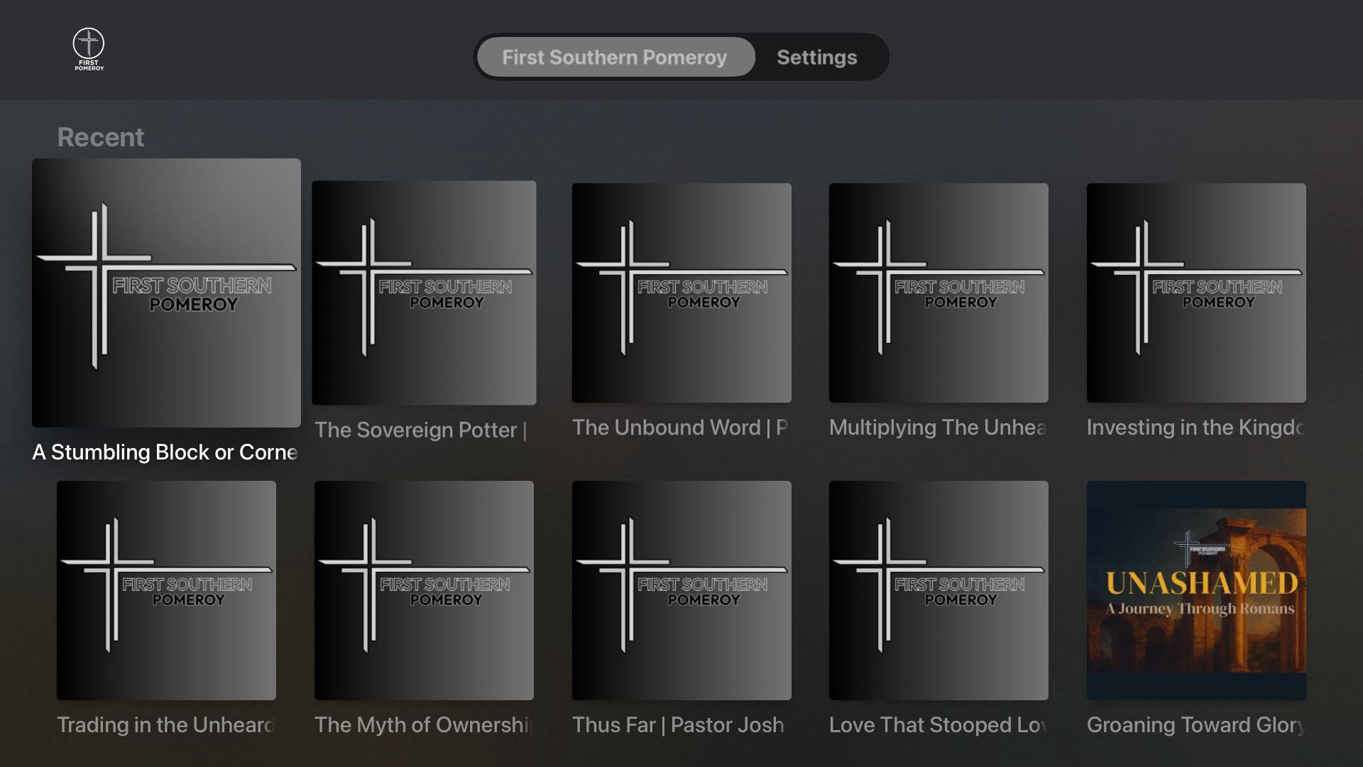Open The Sovereign Potter sermon thumbnail
Viewport: 1363px width, 767px height.
tap(424, 293)
